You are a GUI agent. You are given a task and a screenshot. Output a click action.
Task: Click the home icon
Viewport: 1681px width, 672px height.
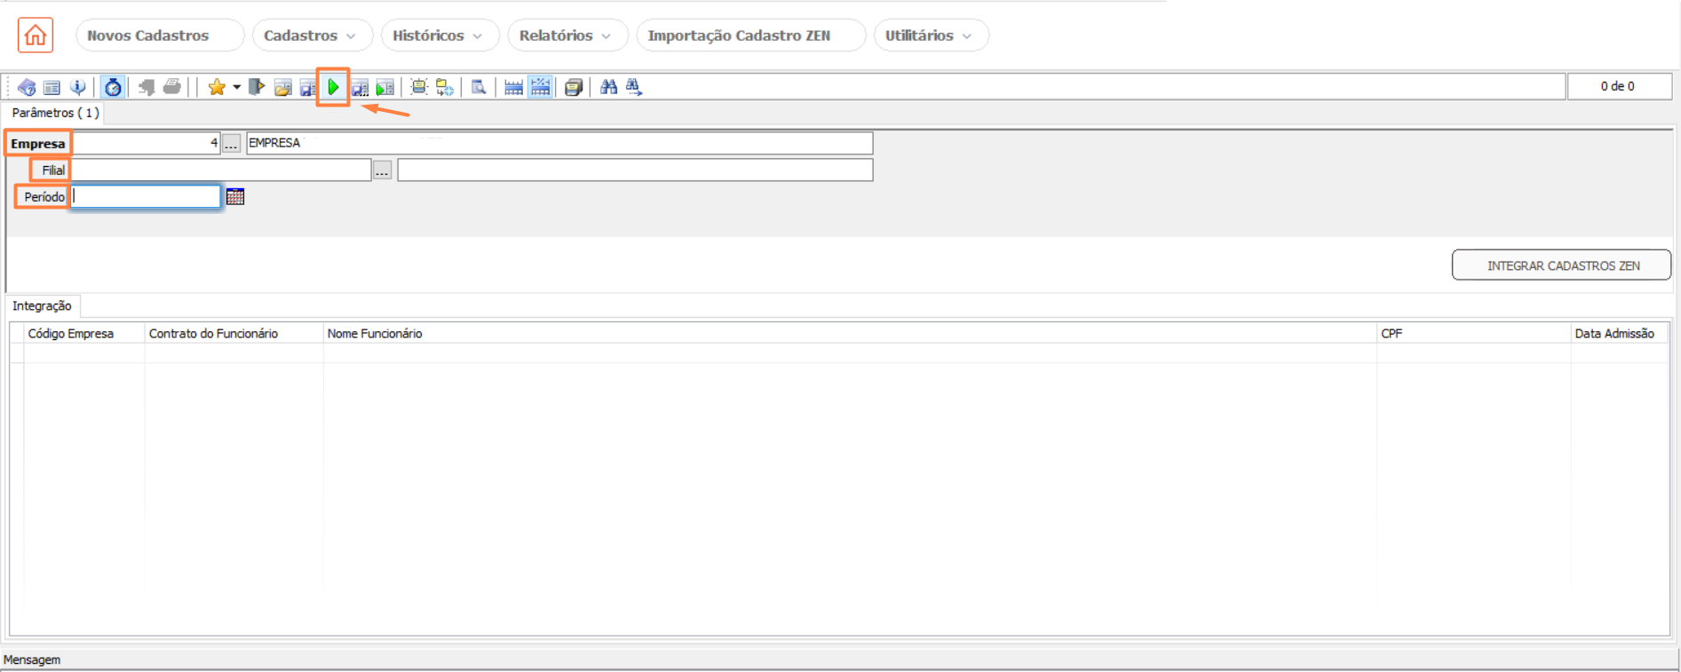36,36
